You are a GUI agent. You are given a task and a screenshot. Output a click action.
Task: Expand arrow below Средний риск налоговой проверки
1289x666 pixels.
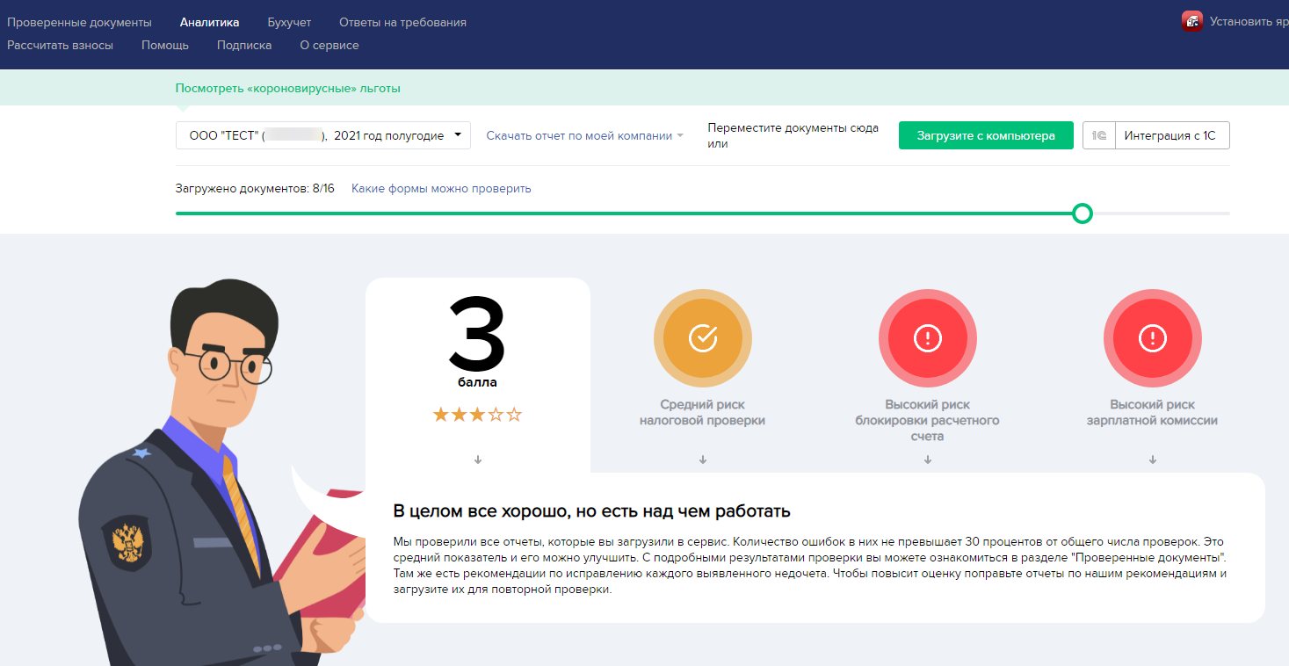coord(703,460)
